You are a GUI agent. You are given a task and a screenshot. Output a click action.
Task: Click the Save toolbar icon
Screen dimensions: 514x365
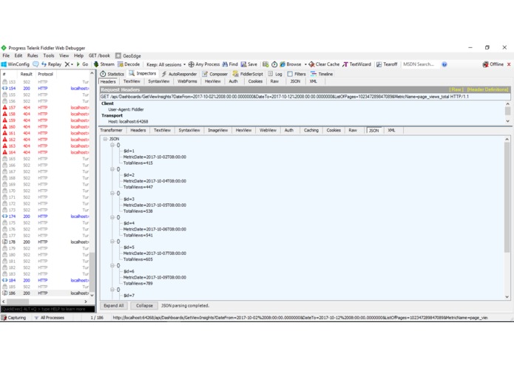coord(243,64)
